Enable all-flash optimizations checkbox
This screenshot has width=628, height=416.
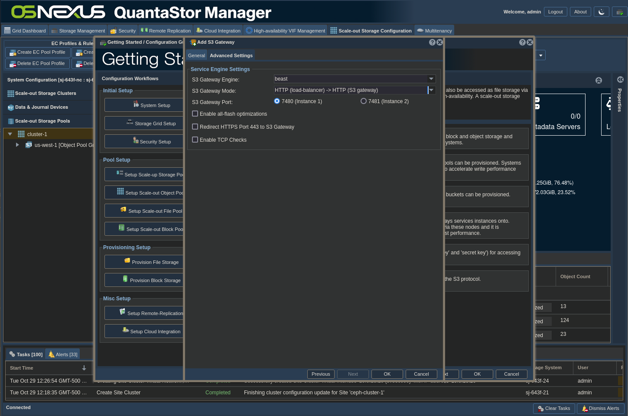point(195,114)
